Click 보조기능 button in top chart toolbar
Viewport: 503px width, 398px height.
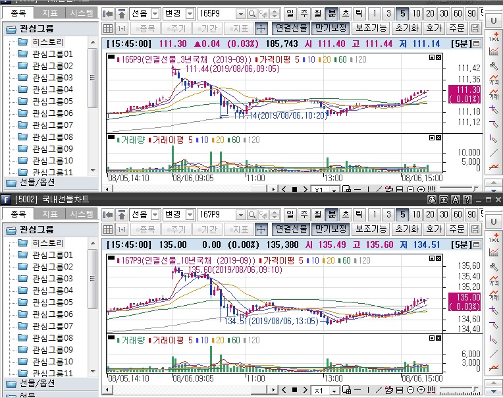click(x=371, y=28)
